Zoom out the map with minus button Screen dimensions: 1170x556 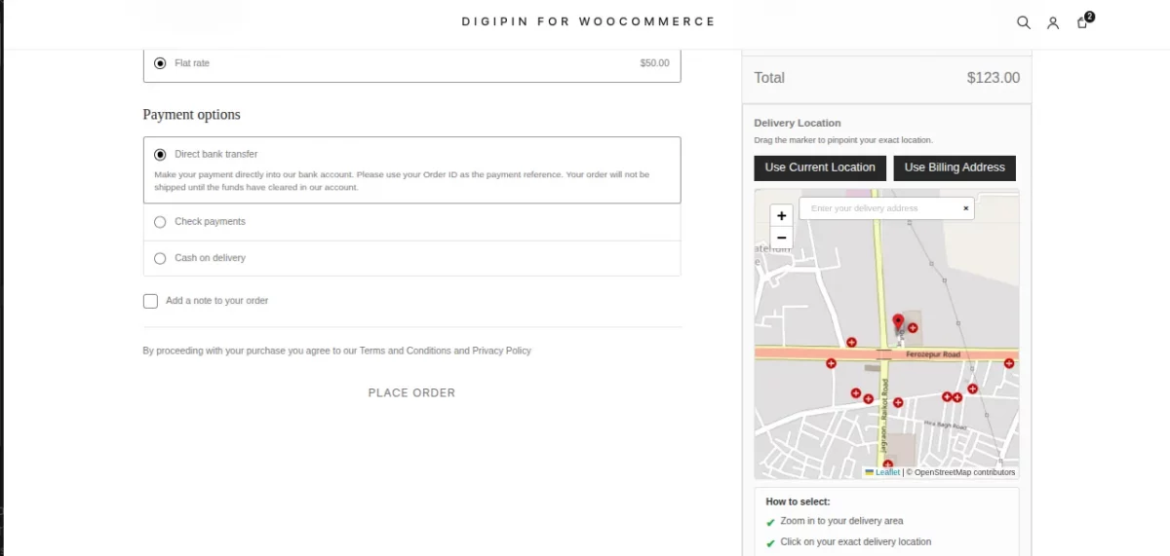(x=781, y=238)
